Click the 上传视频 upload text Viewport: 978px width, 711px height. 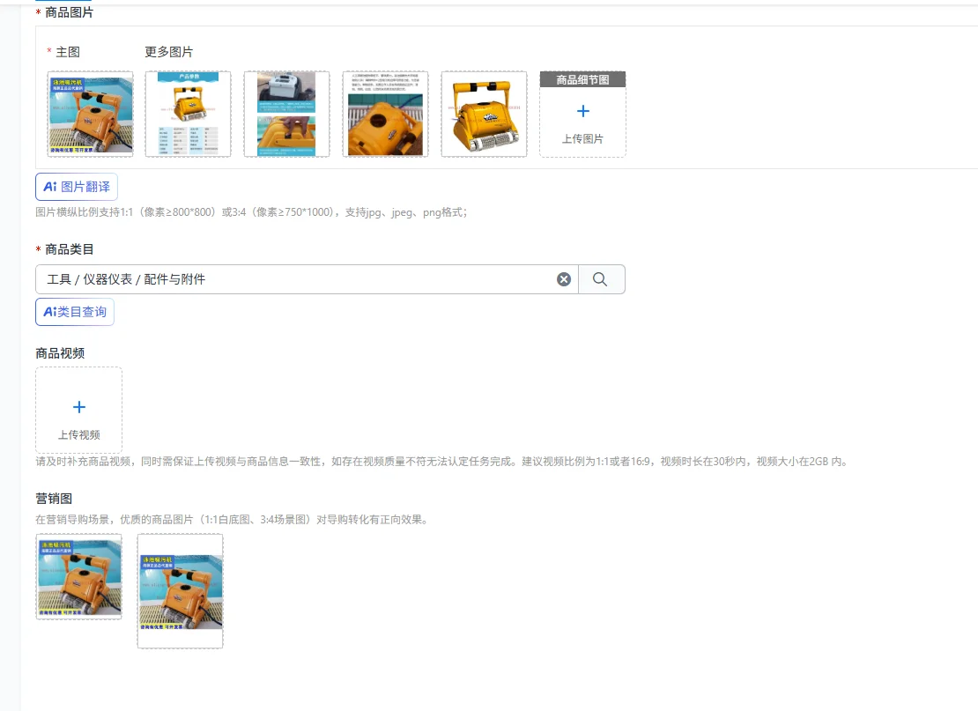click(79, 434)
